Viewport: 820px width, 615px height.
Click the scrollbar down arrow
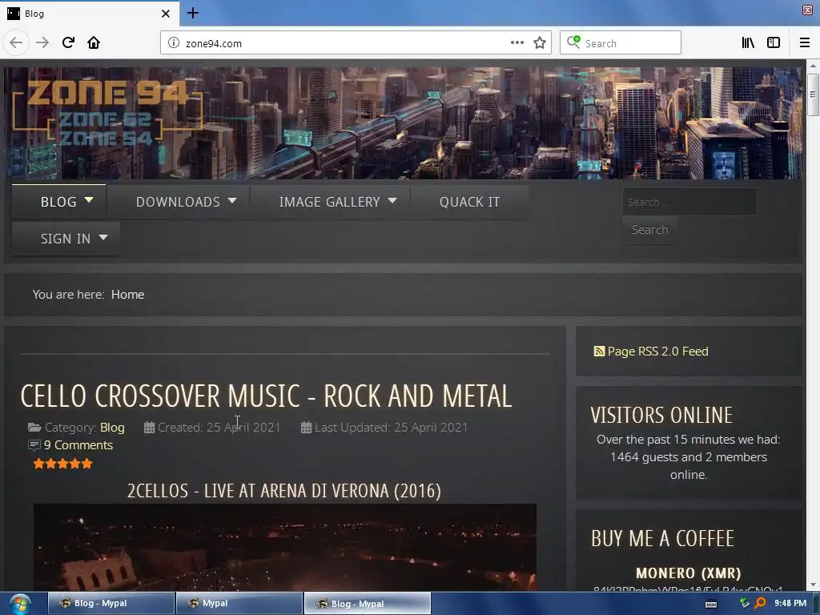click(x=813, y=585)
